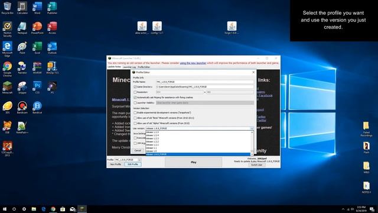Open the Excel desktop shortcut
378x213 pixels.
[37, 47]
